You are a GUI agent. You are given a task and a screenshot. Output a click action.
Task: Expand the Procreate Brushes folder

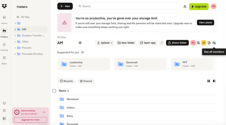click(15, 54)
